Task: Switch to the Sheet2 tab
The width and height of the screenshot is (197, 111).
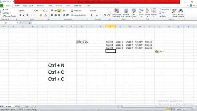Action: [x=18, y=106]
